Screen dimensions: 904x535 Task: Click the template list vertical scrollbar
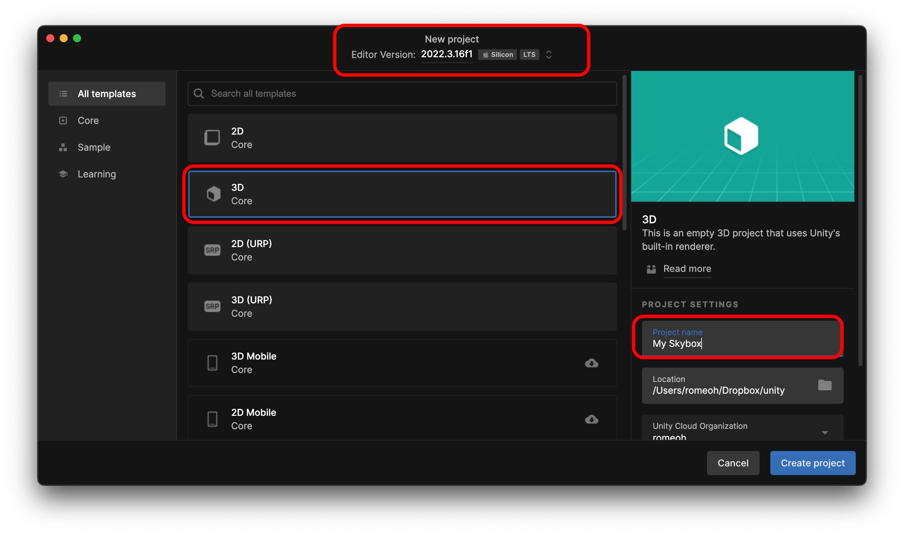(x=625, y=151)
